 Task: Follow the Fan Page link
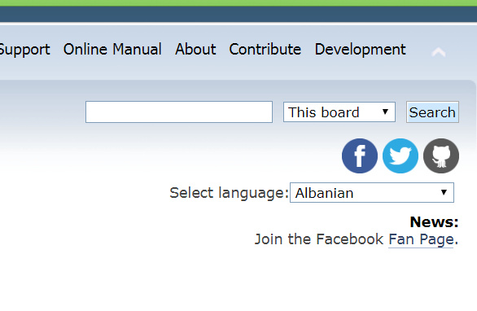point(421,239)
